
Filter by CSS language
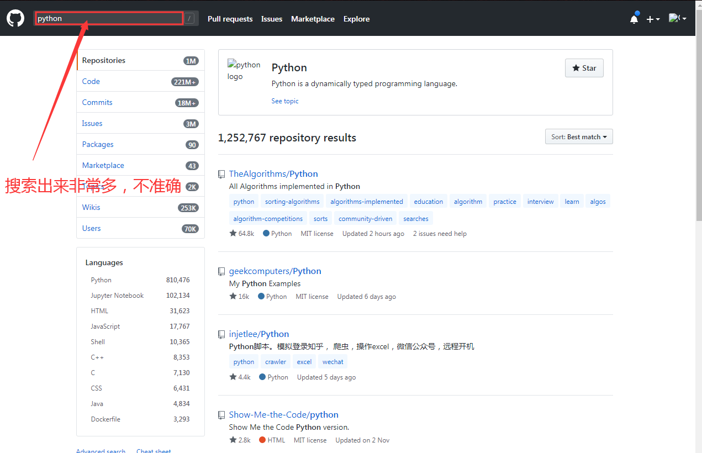[140, 388]
